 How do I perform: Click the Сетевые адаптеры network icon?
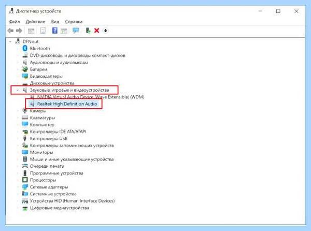(x=25, y=187)
